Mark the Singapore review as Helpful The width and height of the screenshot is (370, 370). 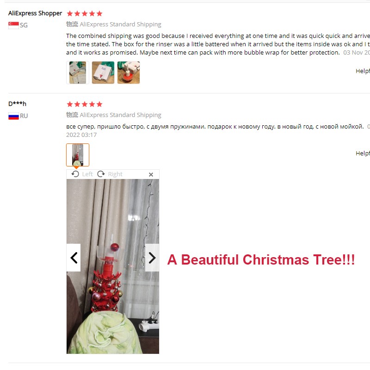pyautogui.click(x=363, y=71)
